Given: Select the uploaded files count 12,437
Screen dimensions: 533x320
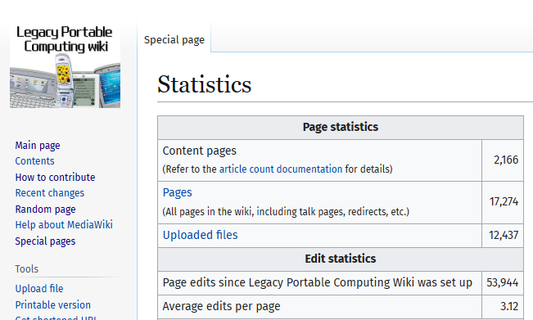Looking at the screenshot, I should point(504,235).
